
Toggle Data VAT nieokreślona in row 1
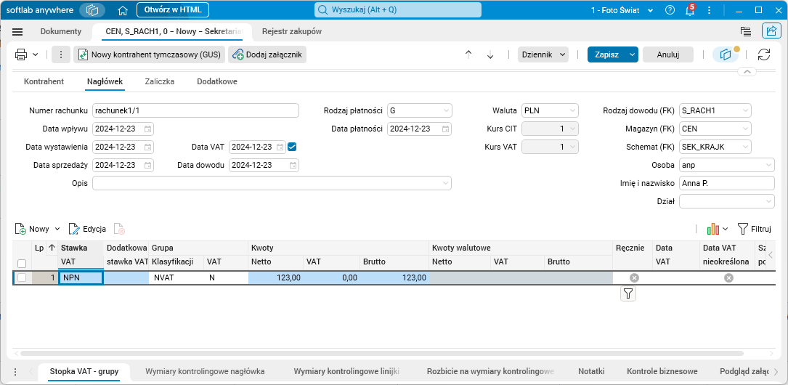coord(728,278)
